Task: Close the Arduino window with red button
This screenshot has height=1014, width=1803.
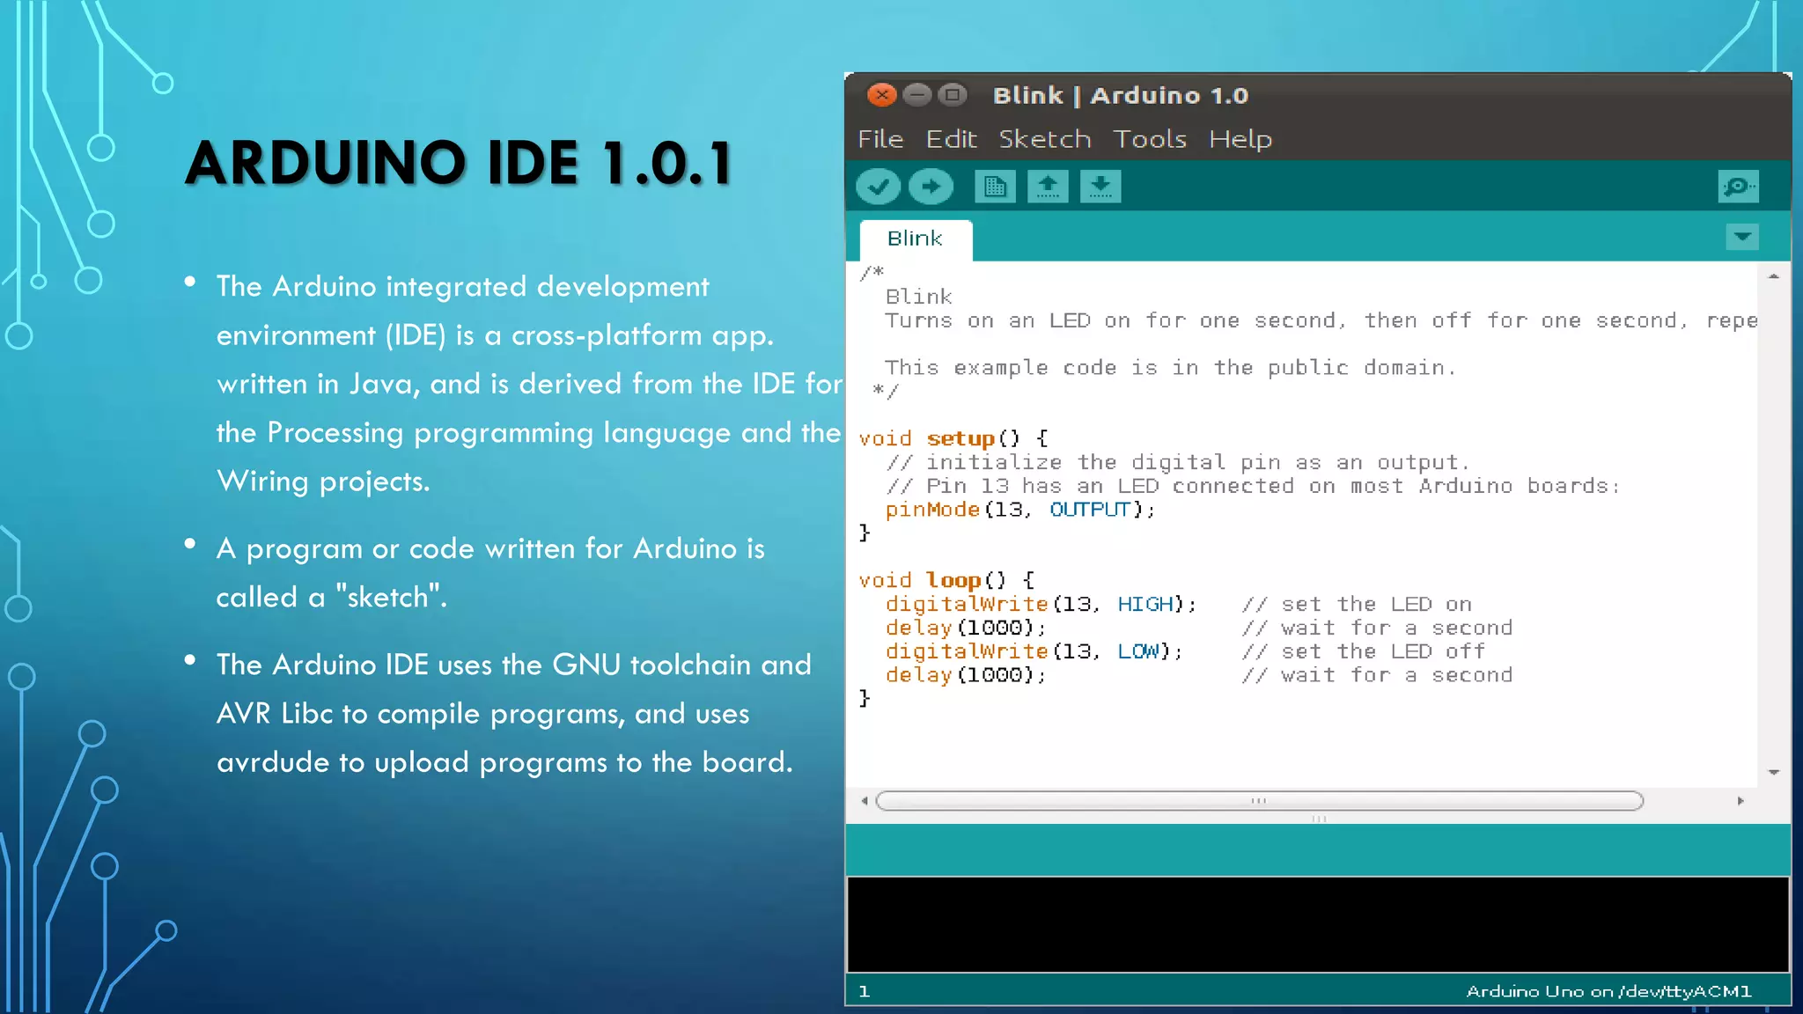Action: tap(881, 95)
